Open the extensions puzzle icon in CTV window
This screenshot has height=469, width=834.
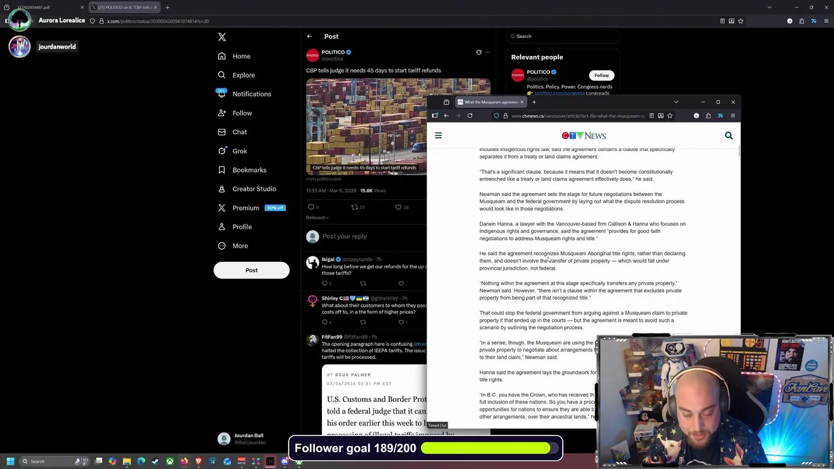click(708, 116)
